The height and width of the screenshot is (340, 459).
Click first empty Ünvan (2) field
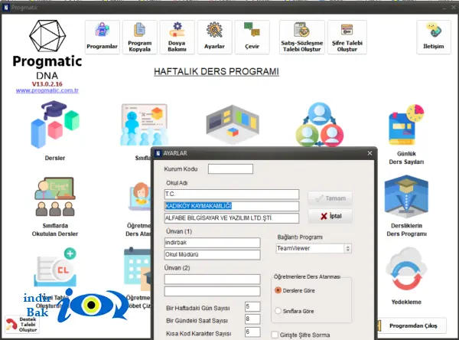[212, 279]
